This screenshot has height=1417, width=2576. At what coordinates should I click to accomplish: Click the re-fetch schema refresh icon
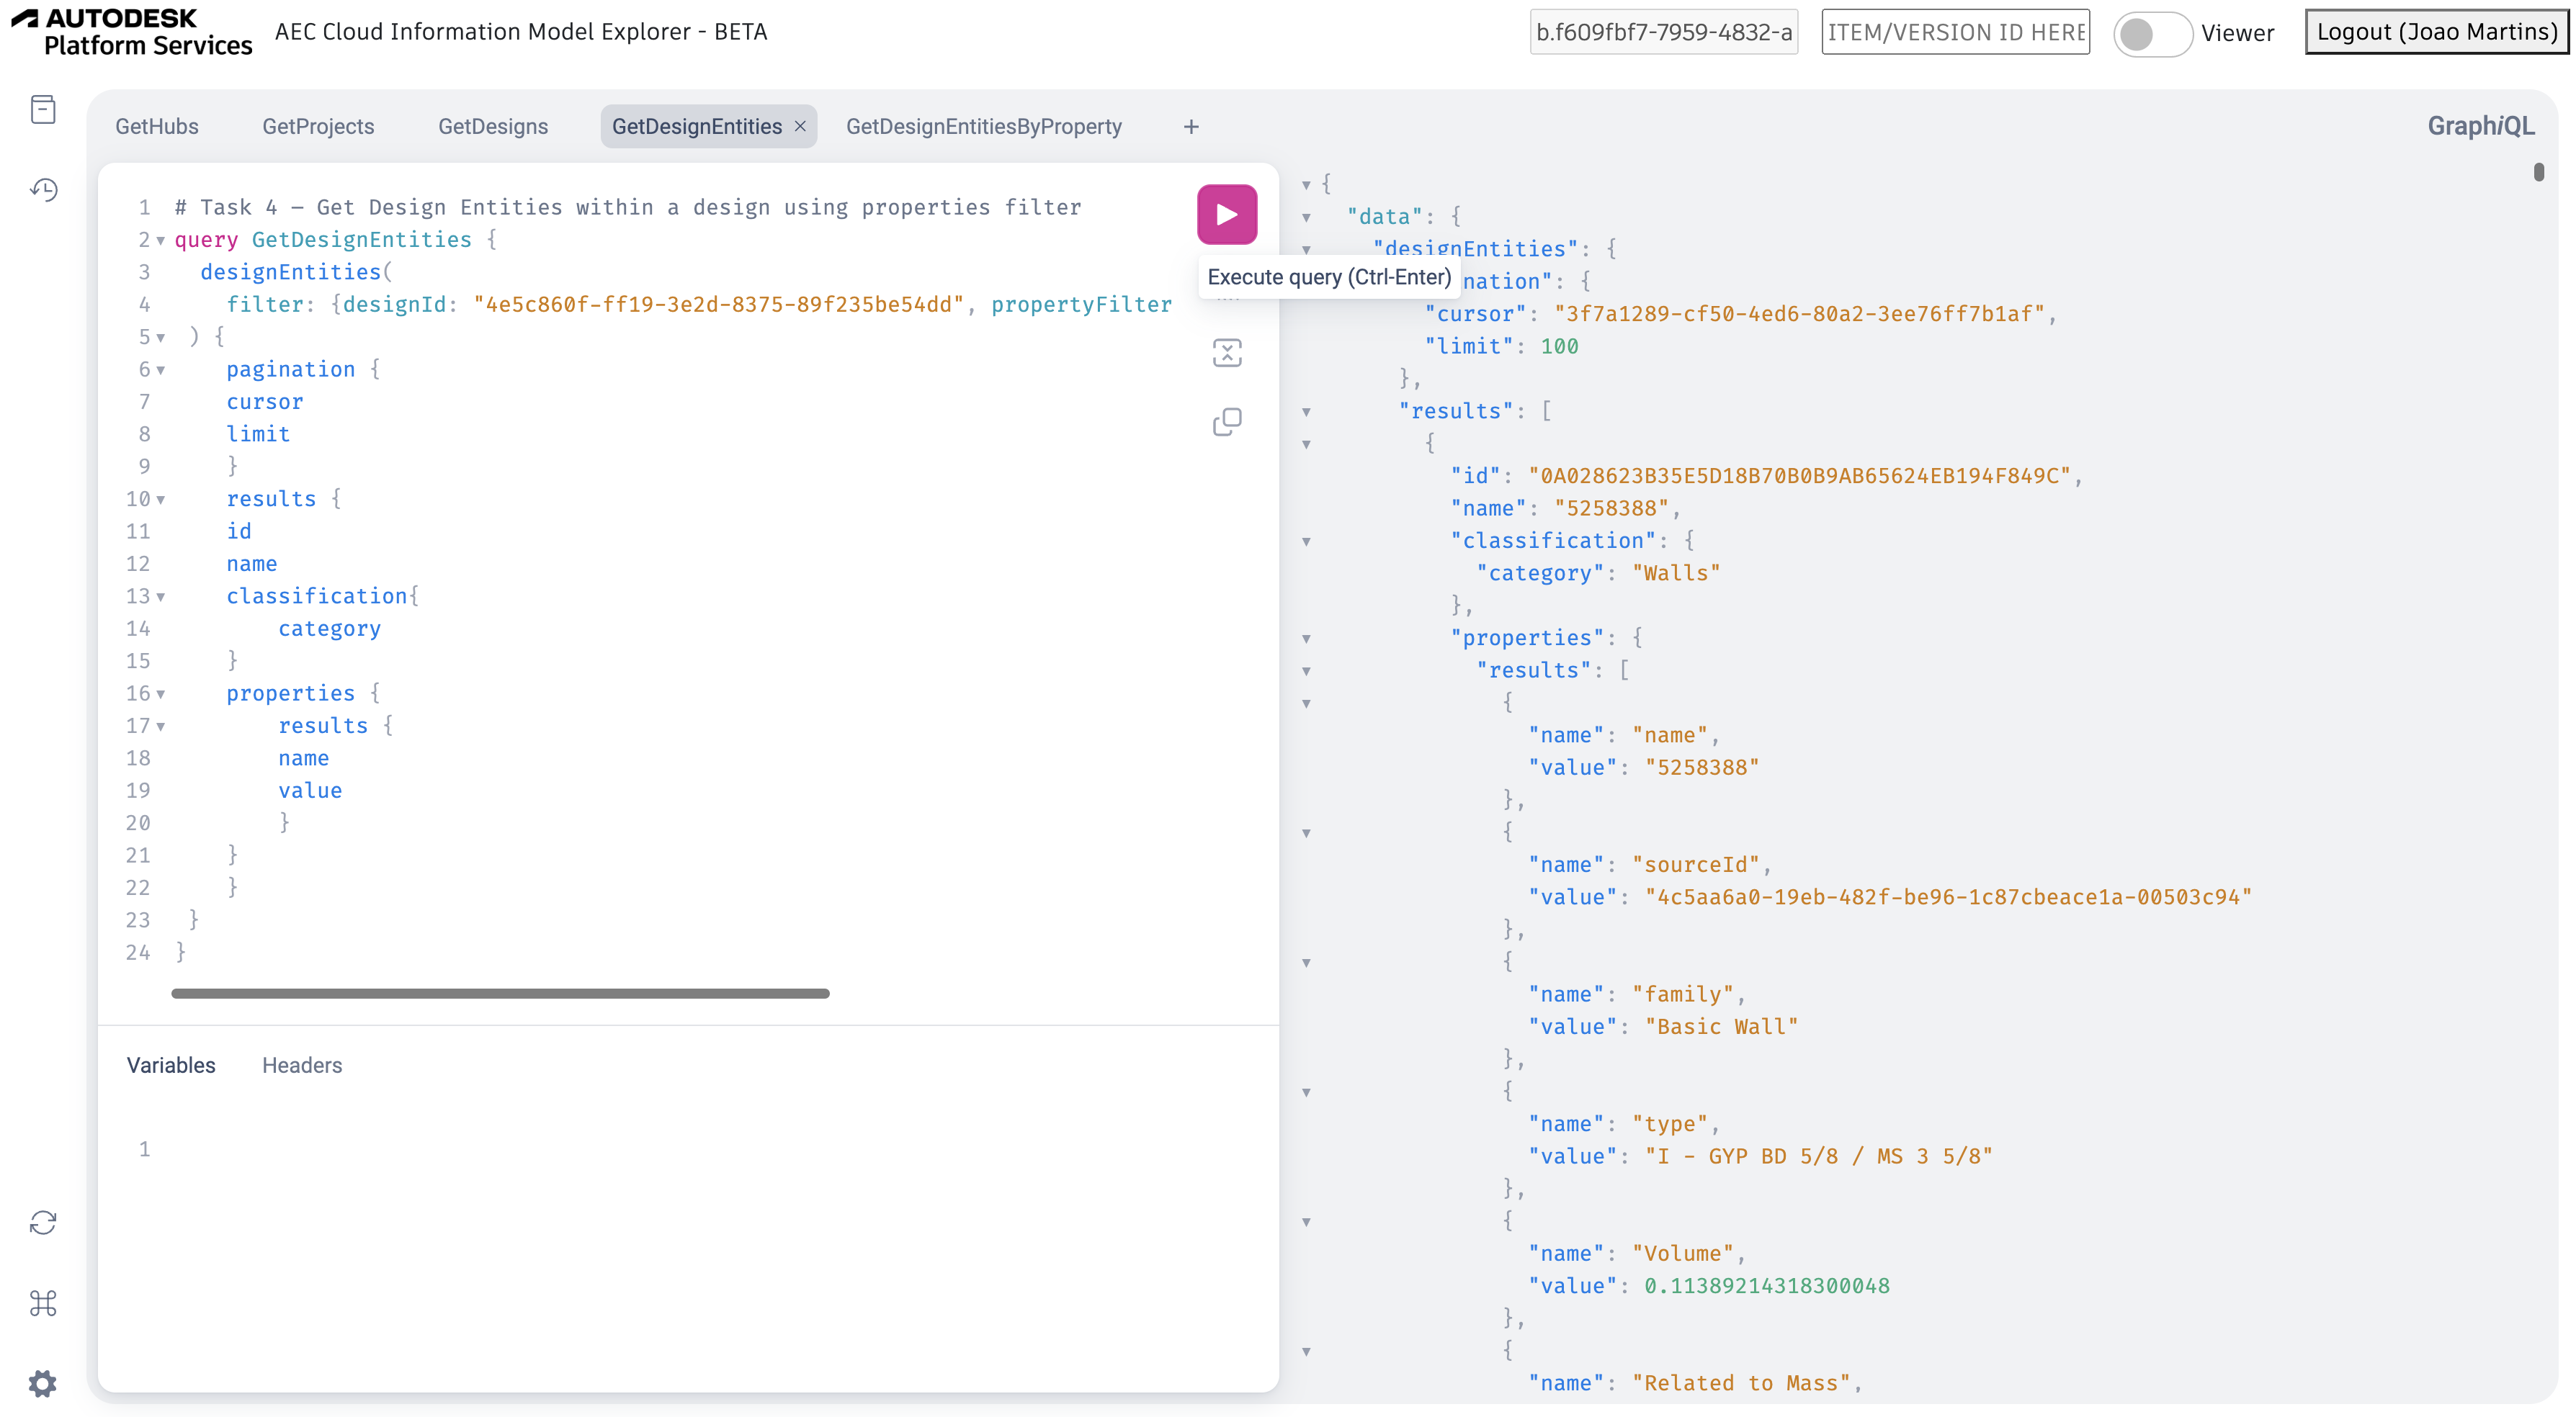click(43, 1223)
